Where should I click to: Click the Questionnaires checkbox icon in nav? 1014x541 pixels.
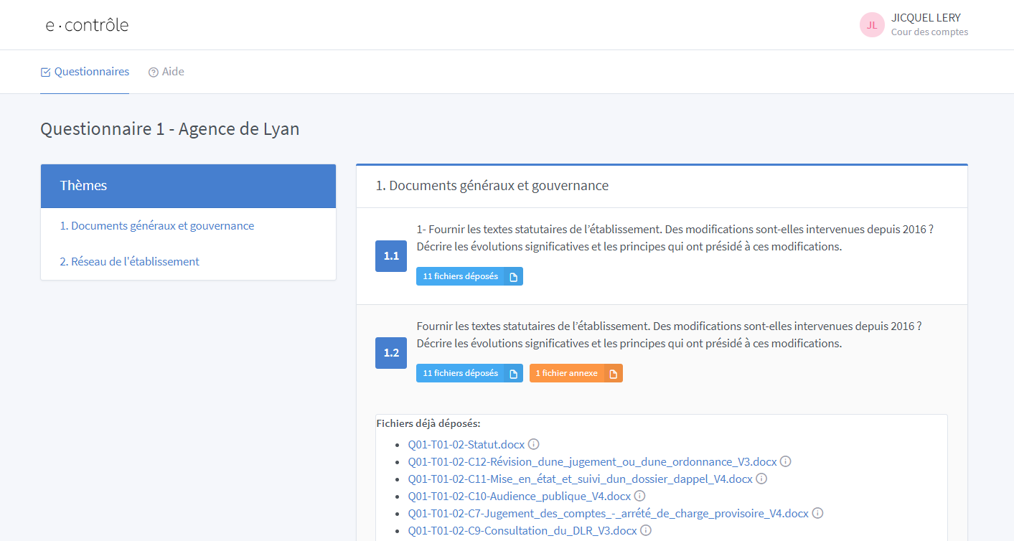[x=46, y=72]
